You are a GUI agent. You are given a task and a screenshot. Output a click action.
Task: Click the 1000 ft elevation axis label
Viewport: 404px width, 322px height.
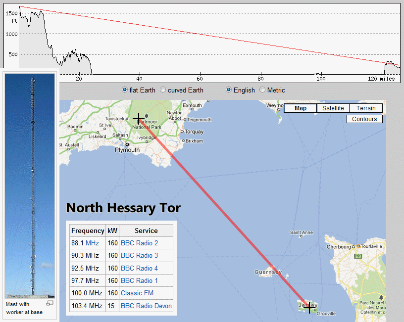[x=11, y=34]
